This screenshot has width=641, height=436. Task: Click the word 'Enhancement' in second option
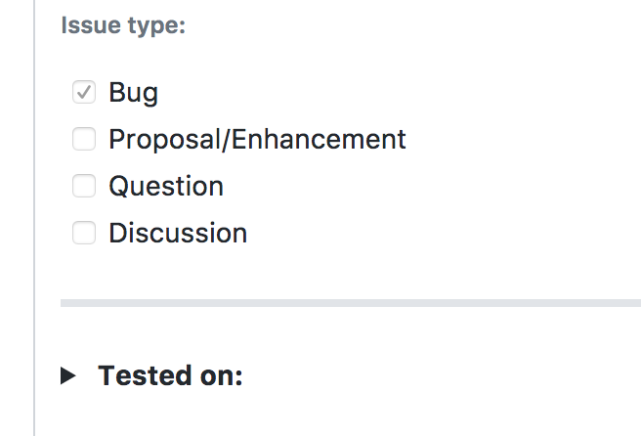pos(319,140)
